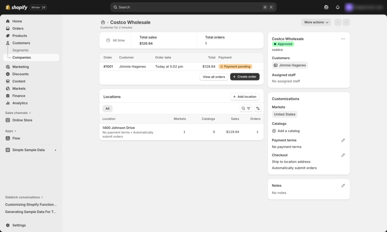
Task: Go to Home in sidebar
Action: tap(31, 21)
